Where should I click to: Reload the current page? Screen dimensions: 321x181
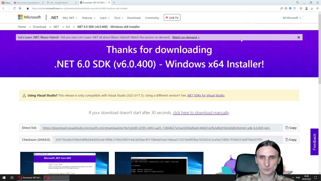pyautogui.click(x=15, y=8)
